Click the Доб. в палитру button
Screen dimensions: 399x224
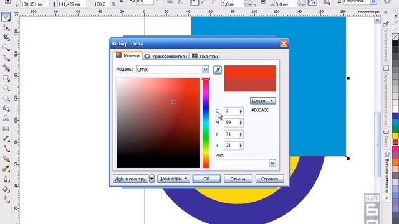click(x=130, y=179)
